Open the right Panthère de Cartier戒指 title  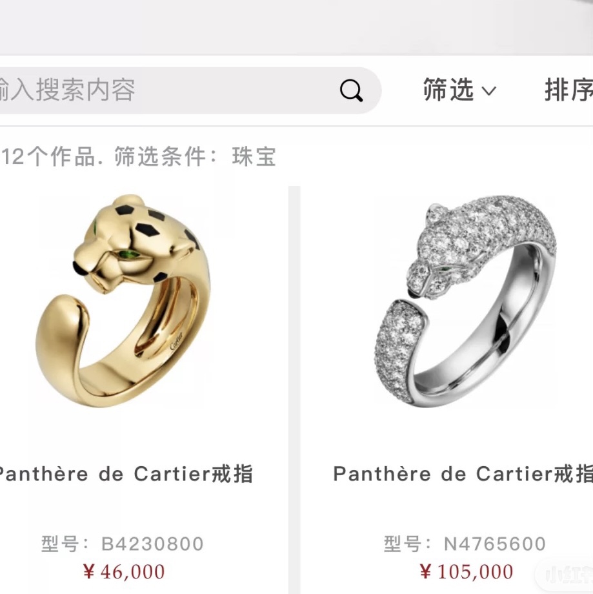(463, 474)
